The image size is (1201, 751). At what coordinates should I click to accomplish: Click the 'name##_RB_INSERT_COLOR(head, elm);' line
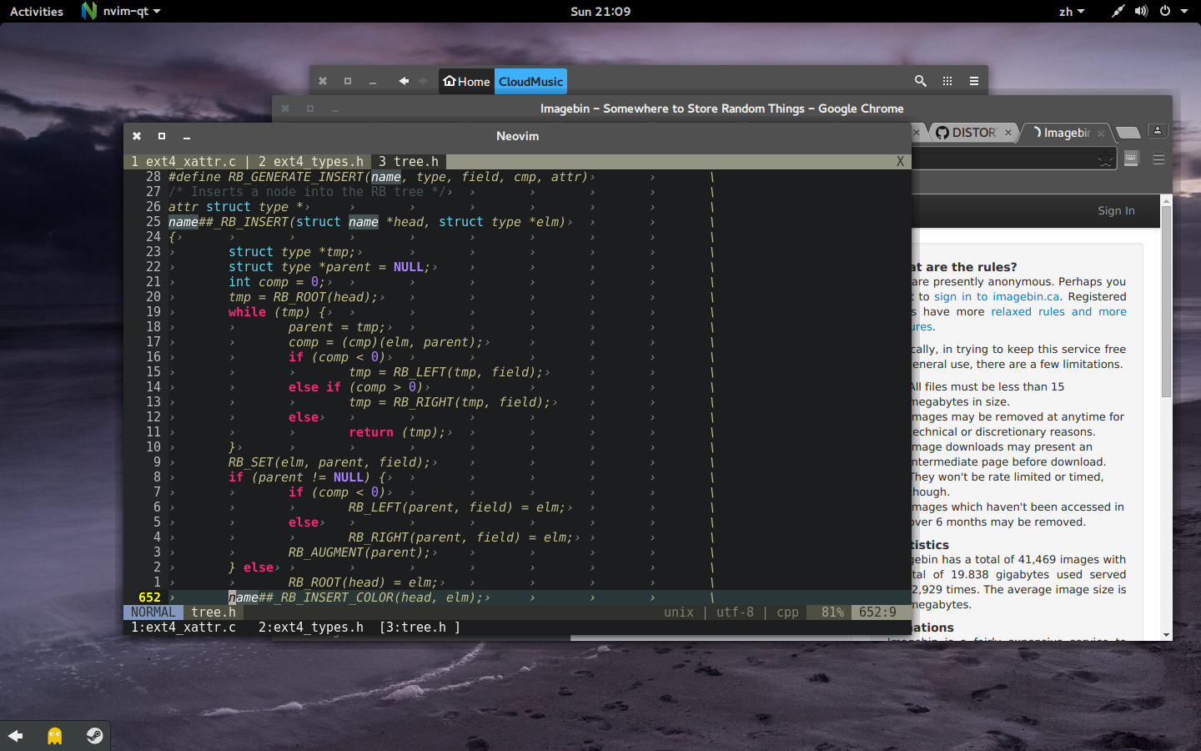point(356,597)
